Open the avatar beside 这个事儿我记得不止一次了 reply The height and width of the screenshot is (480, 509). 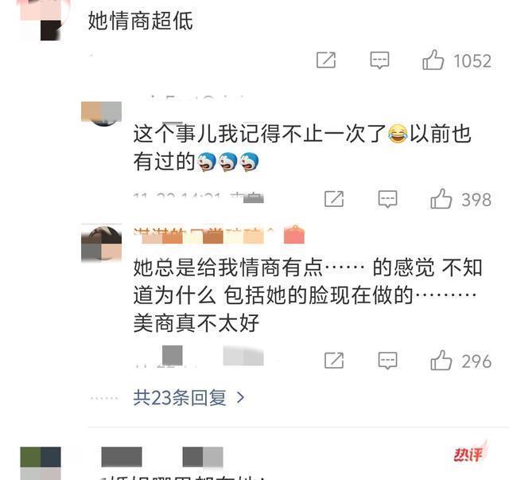(101, 114)
